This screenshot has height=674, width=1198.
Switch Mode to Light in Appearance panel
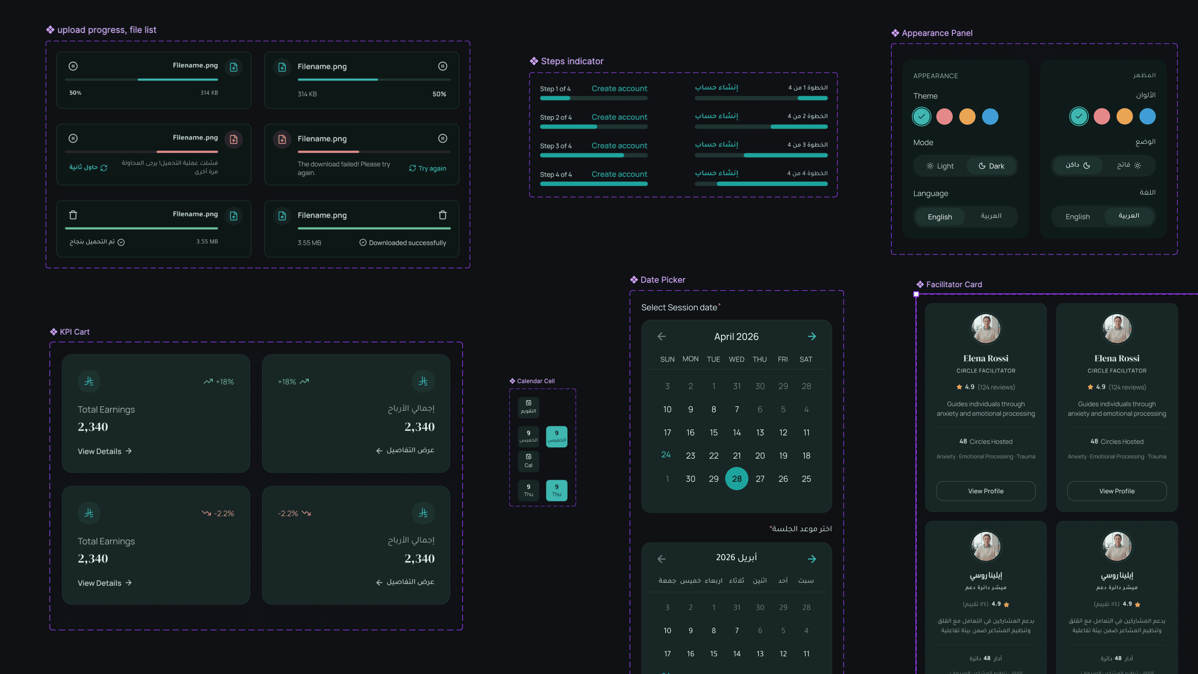[x=940, y=166]
